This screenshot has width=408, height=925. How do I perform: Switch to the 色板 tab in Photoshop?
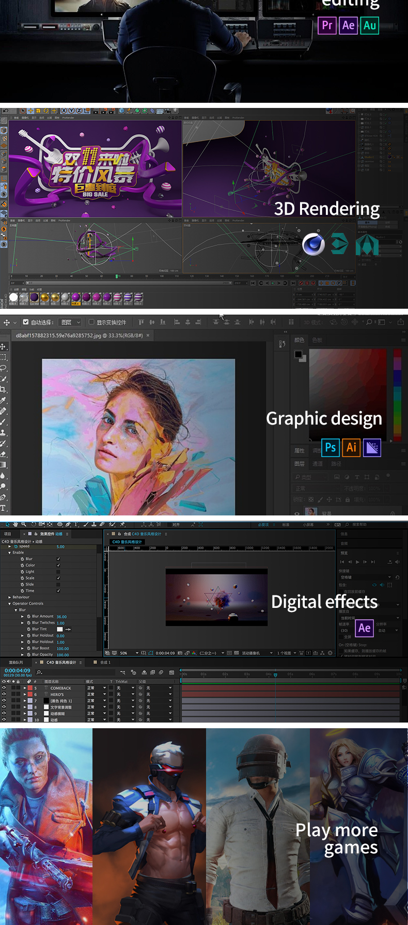click(x=317, y=340)
